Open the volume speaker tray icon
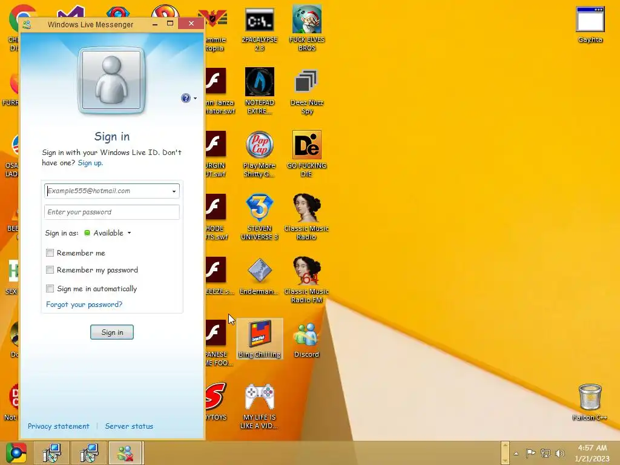 pyautogui.click(x=559, y=453)
